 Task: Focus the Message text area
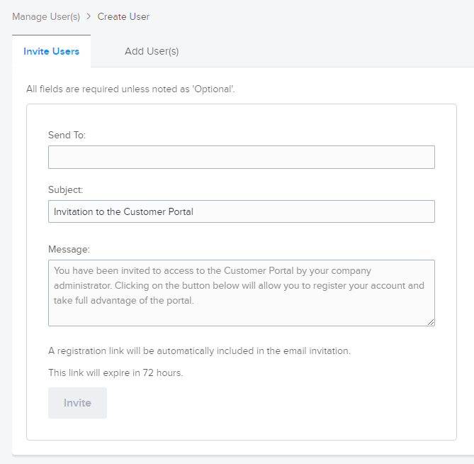click(x=242, y=293)
